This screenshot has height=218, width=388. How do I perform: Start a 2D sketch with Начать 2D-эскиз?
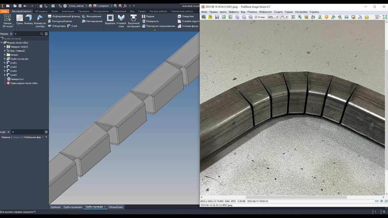[x=8, y=21]
